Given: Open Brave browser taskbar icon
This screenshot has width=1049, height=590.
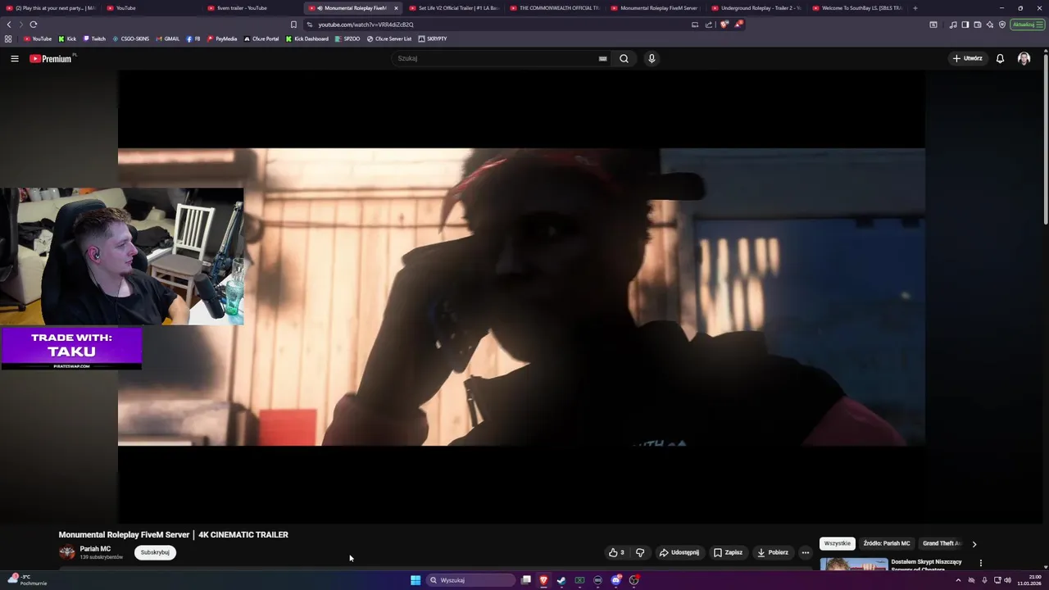Looking at the screenshot, I should click(x=543, y=580).
